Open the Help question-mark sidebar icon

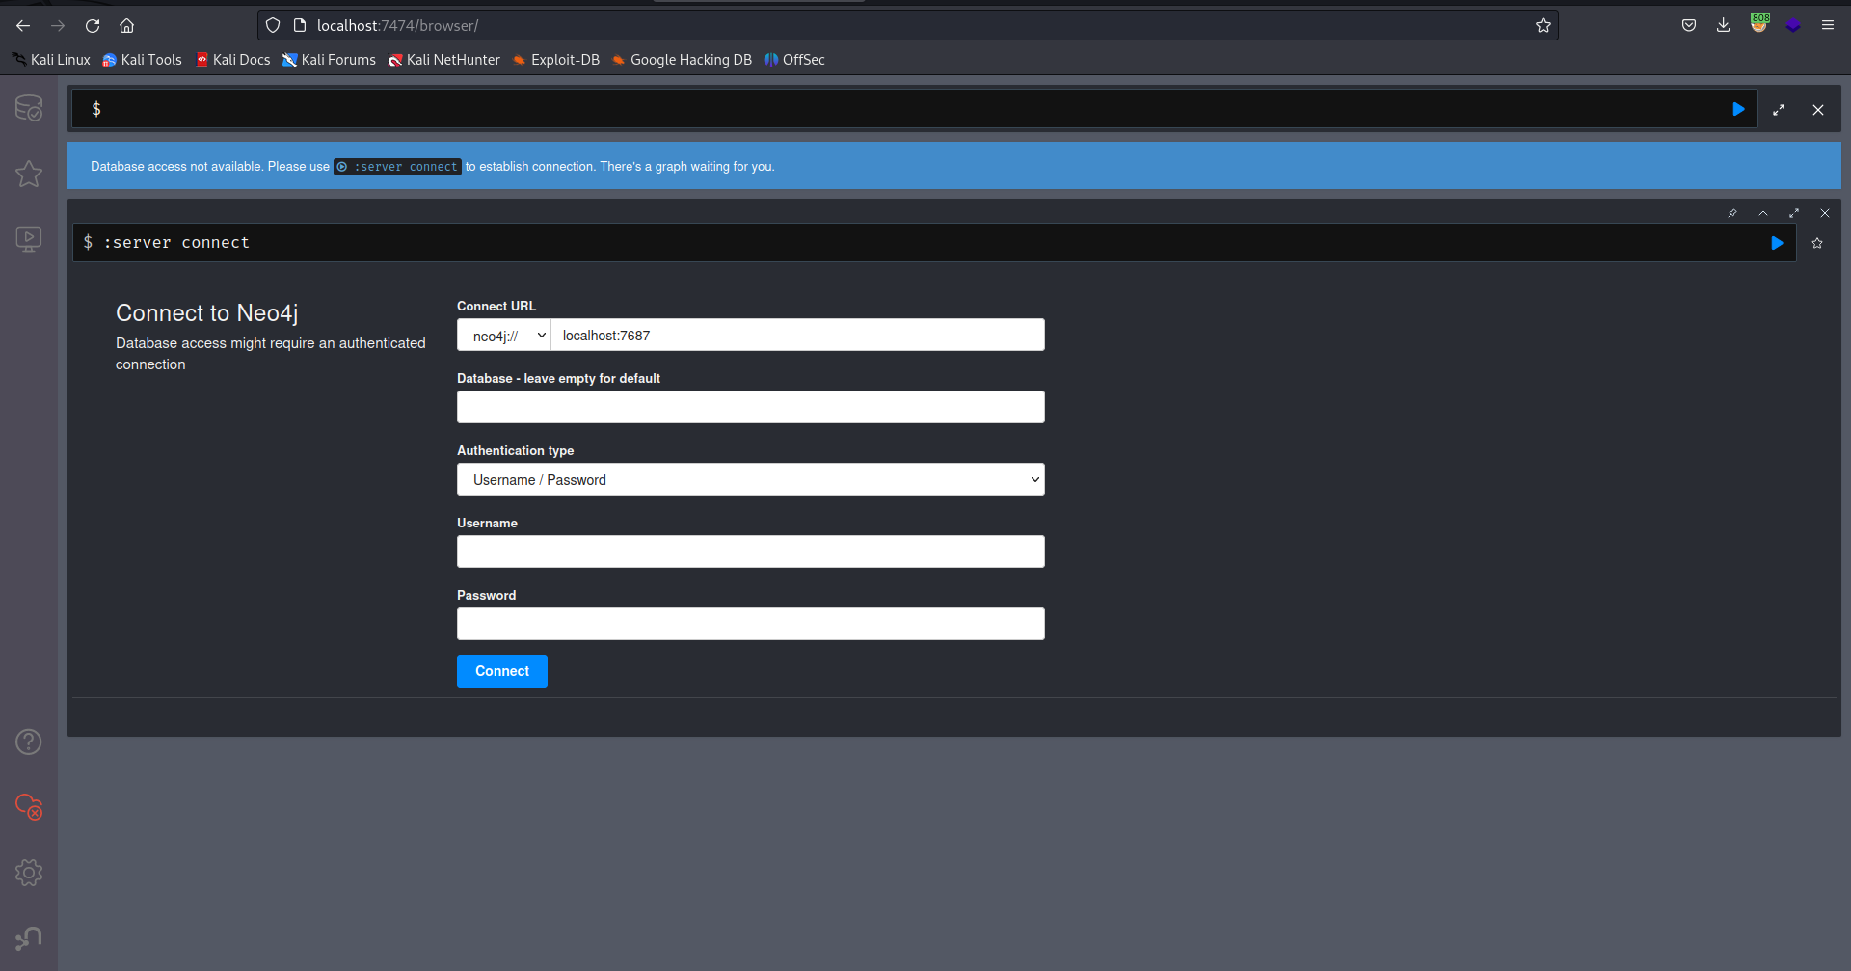pos(29,742)
